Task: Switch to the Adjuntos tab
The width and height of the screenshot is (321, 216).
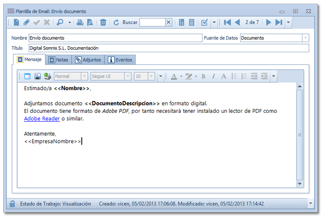Action: pos(88,60)
